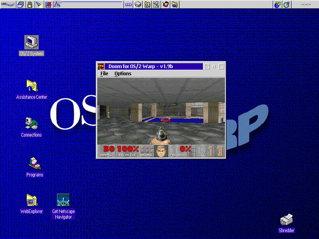Open the OS/2 Warp menu in WarpCenter

click(8, 4)
